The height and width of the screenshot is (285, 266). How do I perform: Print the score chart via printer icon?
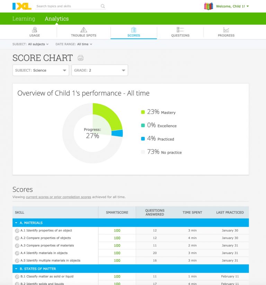[80, 58]
